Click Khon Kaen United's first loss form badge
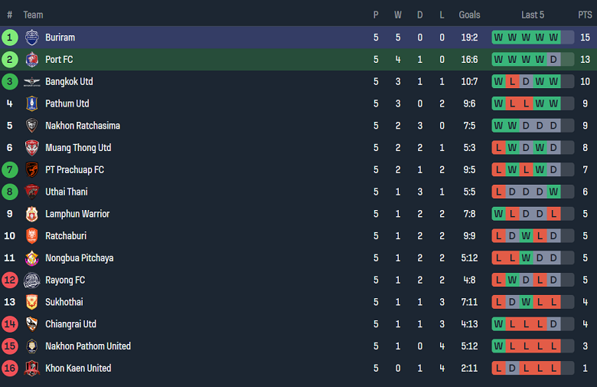597x387 pixels. [x=498, y=369]
